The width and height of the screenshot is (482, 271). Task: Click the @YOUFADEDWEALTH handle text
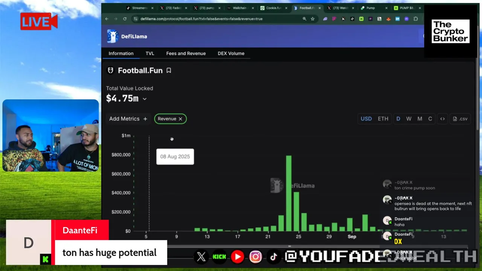pos(380,257)
